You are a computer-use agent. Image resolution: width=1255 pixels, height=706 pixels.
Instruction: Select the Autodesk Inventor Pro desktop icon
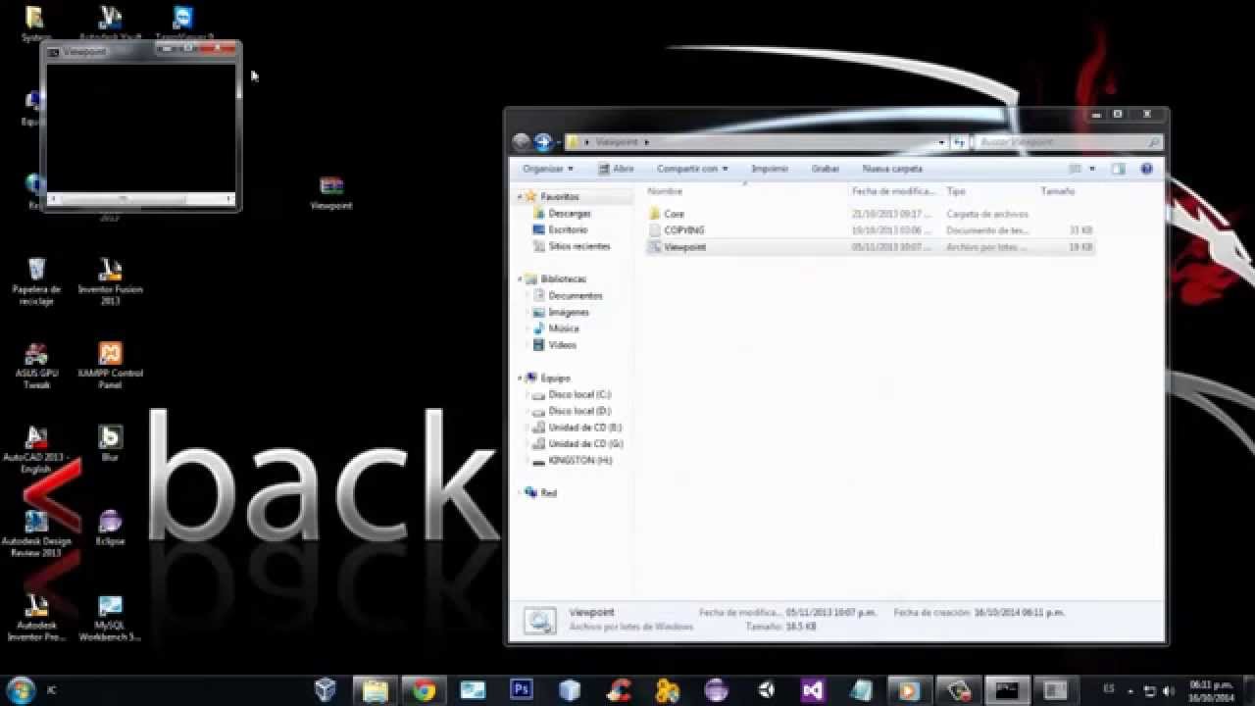(x=36, y=618)
